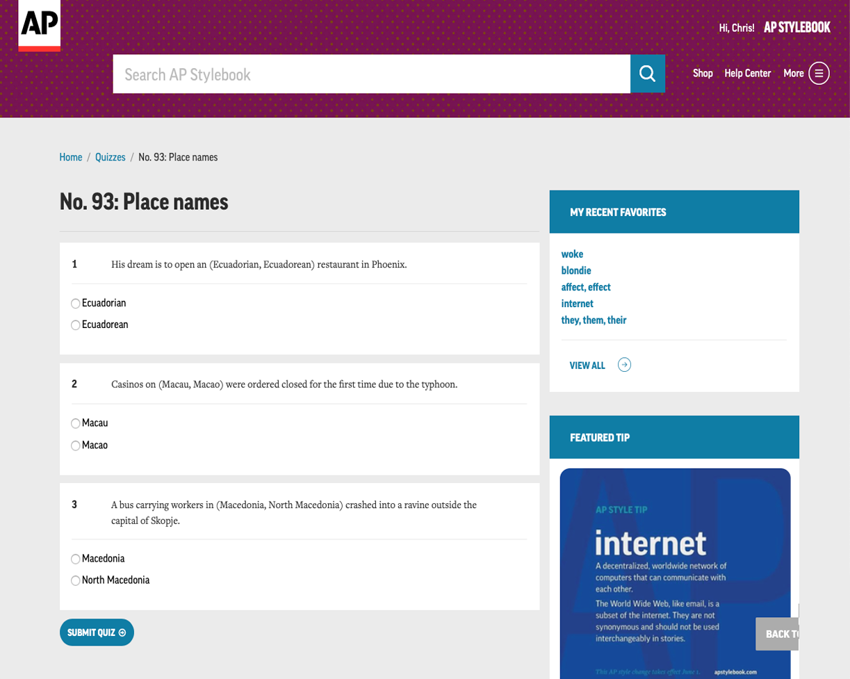Click the No. 93: Place names title

click(x=144, y=202)
